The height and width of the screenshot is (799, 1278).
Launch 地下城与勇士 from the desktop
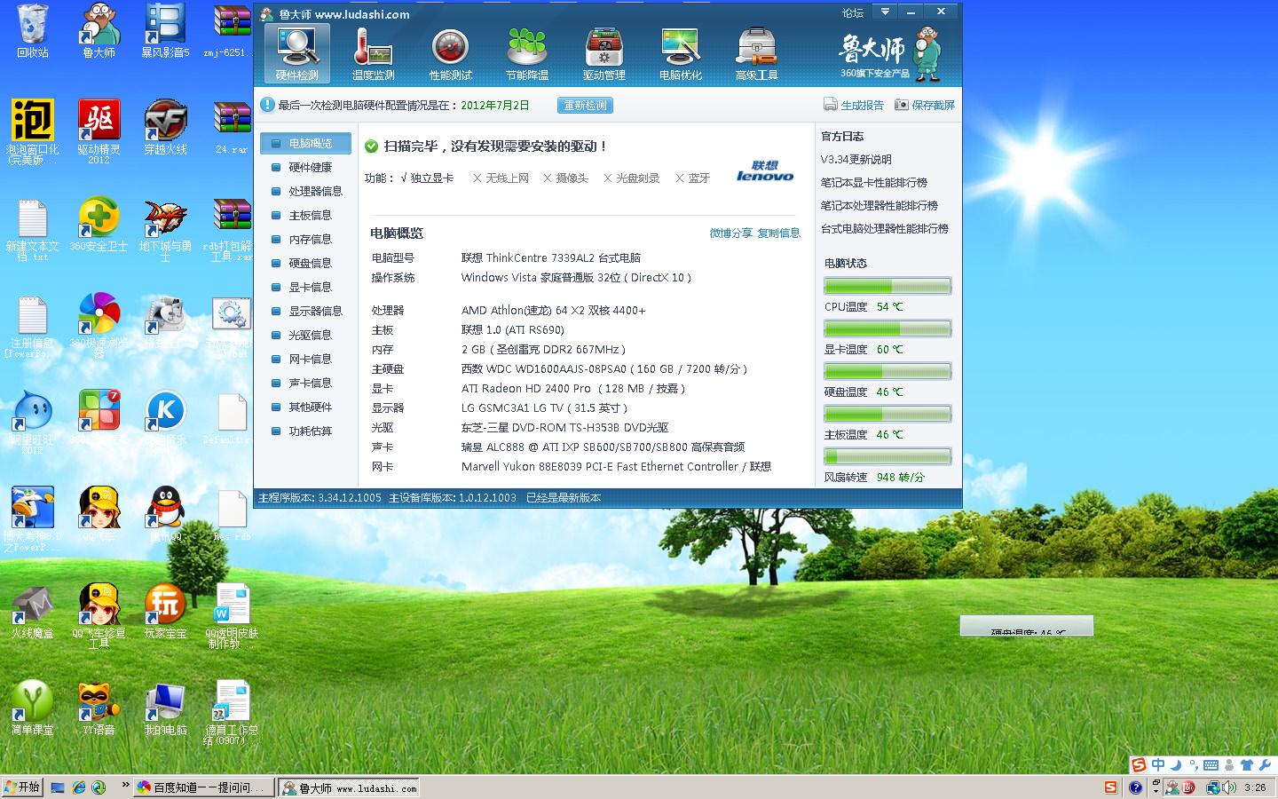coord(165,229)
